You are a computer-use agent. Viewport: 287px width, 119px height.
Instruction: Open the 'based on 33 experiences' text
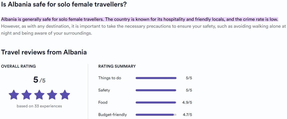tap(39, 106)
